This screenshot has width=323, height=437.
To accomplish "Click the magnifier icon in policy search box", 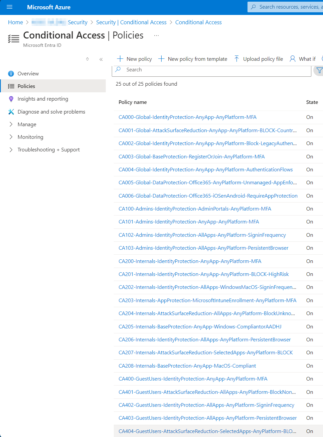I will click(x=118, y=69).
